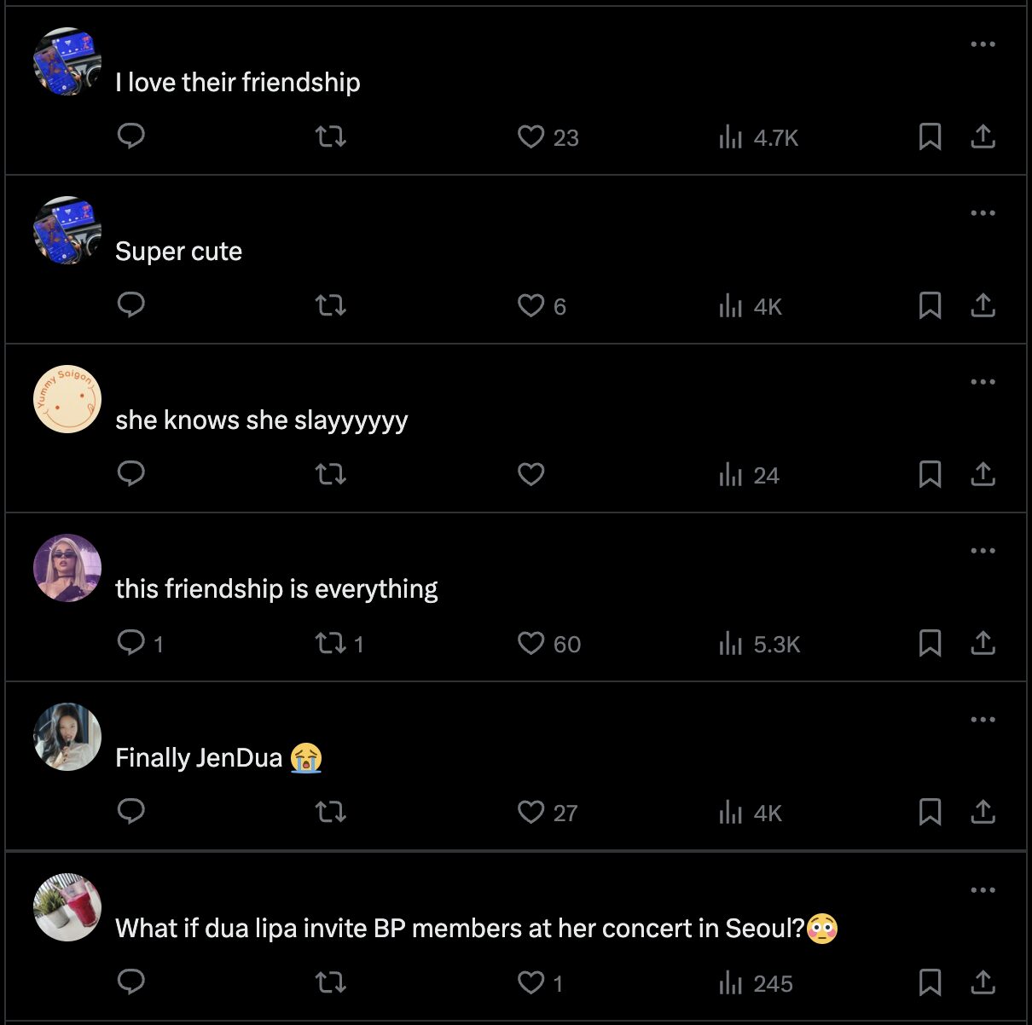
Task: Open more options for "I love their friendship"
Action: pos(983,44)
